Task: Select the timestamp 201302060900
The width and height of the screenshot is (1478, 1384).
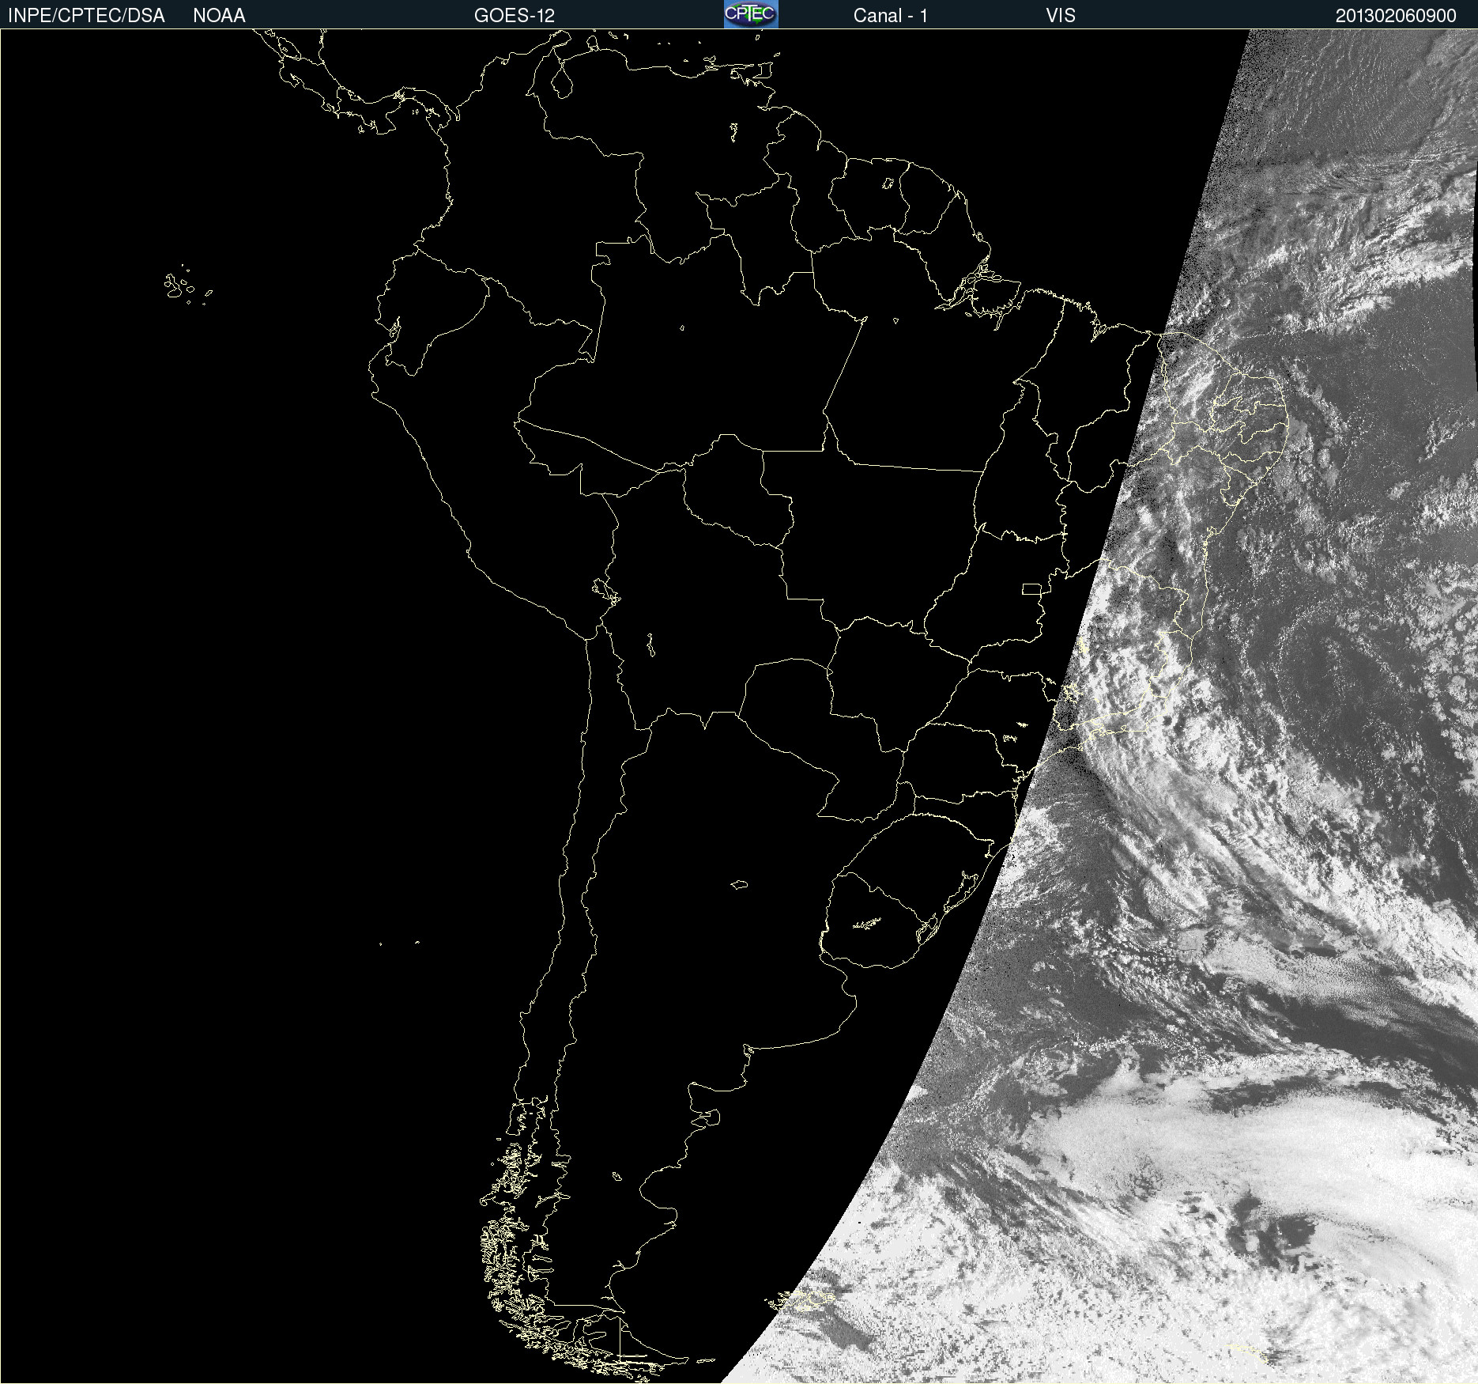Action: (x=1396, y=16)
